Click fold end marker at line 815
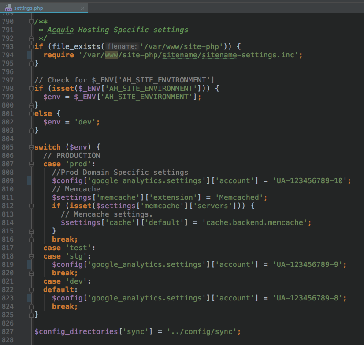Viewport: 364px width, 345px height. pos(31,231)
